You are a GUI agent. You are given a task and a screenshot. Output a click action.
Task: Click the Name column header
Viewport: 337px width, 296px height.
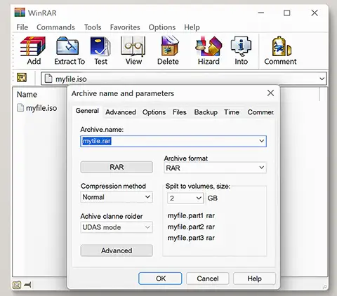tap(27, 95)
